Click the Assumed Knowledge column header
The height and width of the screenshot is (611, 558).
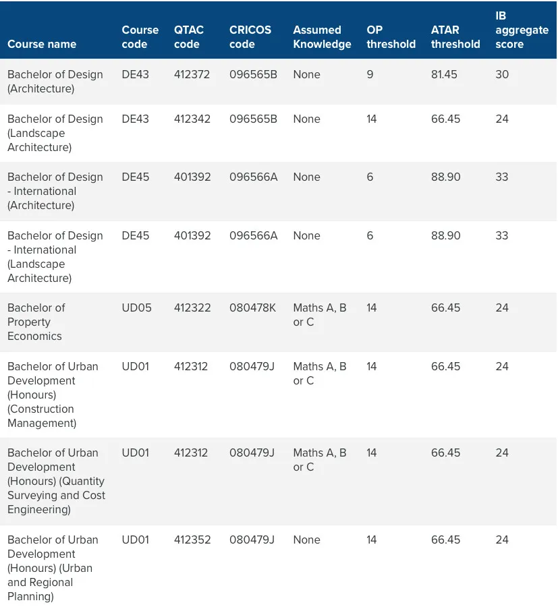(322, 37)
